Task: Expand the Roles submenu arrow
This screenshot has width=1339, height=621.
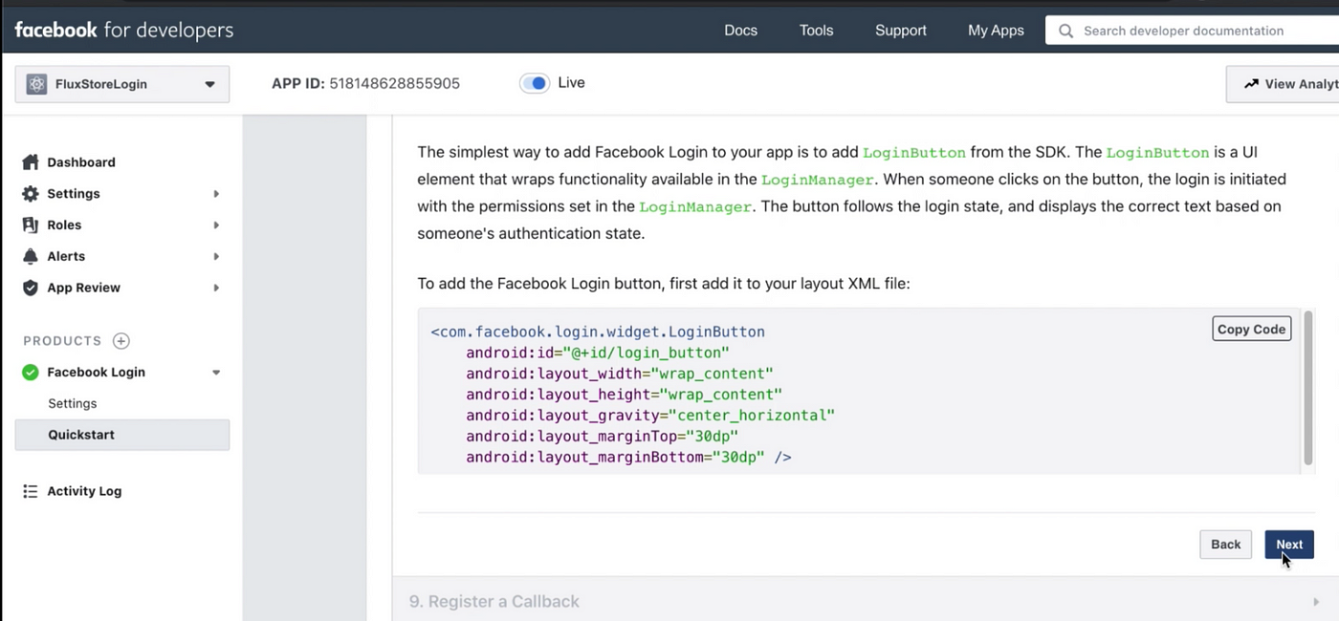Action: click(x=216, y=225)
